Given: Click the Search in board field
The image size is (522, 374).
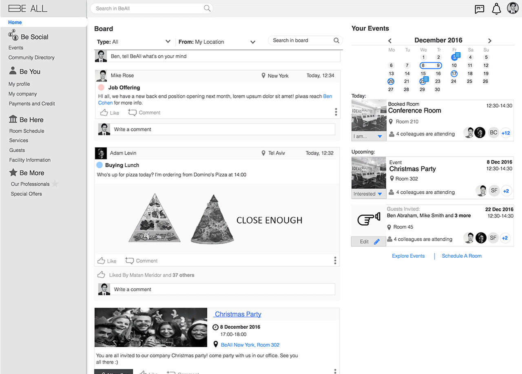Looking at the screenshot, I should pos(305,40).
